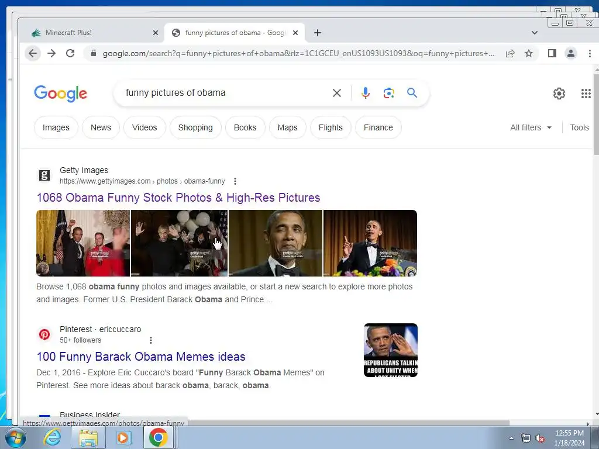Show hidden tray icons arrow
This screenshot has width=599, height=449.
tap(511, 438)
